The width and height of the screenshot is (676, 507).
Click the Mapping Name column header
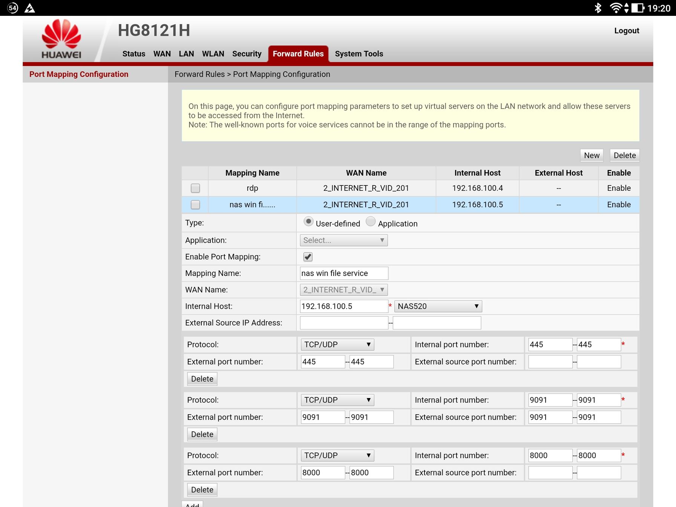[x=252, y=173]
